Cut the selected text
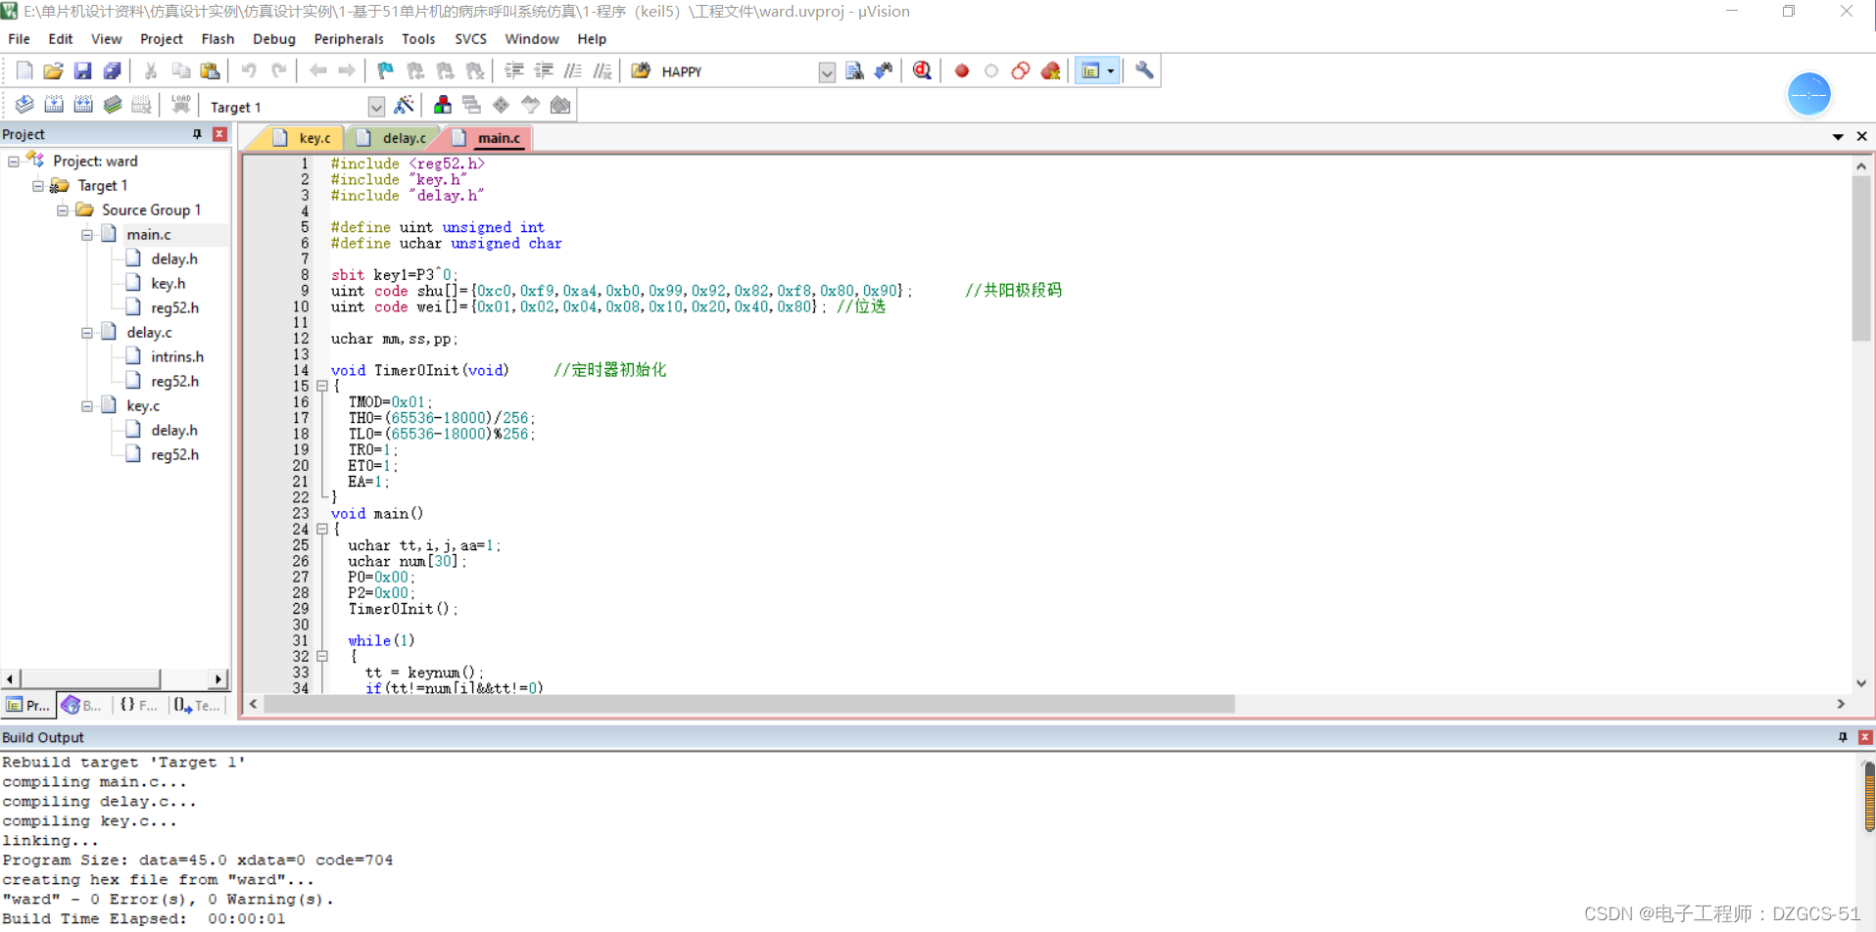Screen dimensions: 1876x932 [151, 70]
